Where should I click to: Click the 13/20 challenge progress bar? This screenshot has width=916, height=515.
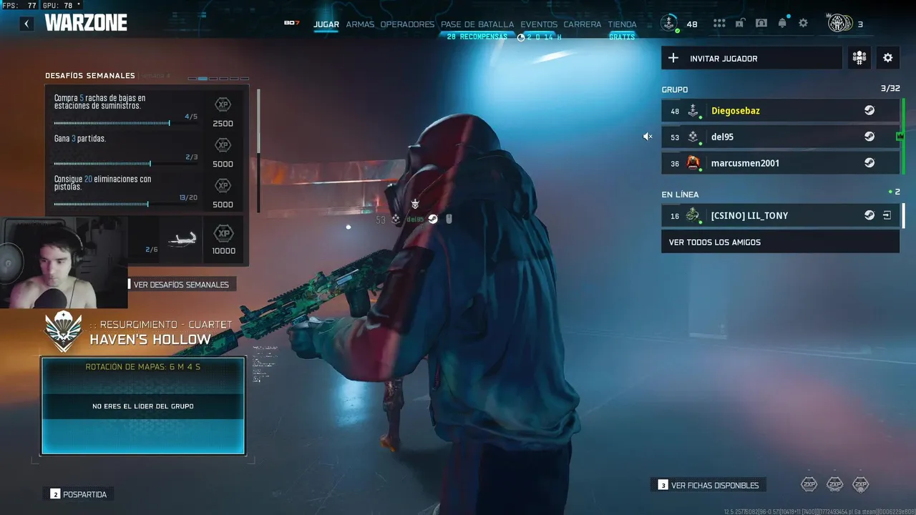(x=126, y=205)
